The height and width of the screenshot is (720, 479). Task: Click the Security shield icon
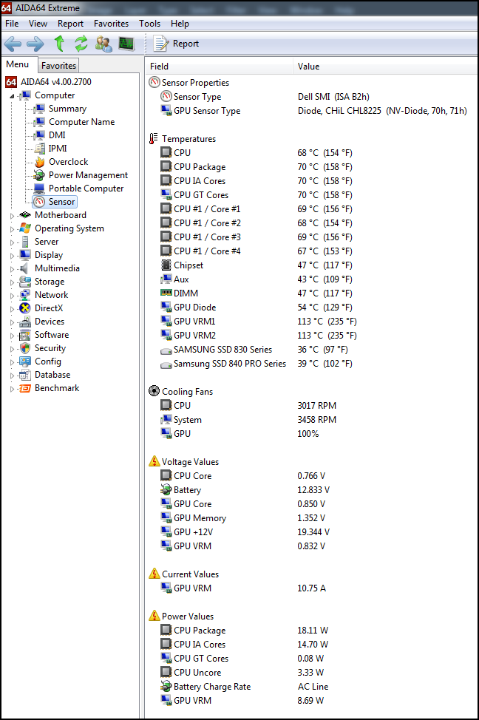(x=25, y=348)
